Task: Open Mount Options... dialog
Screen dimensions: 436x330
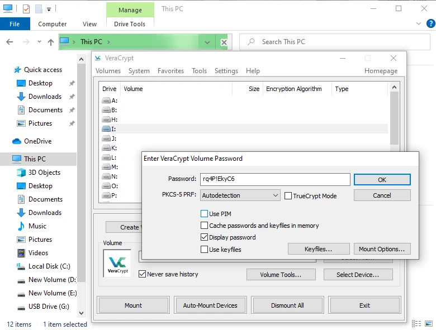Action: pyautogui.click(x=382, y=249)
